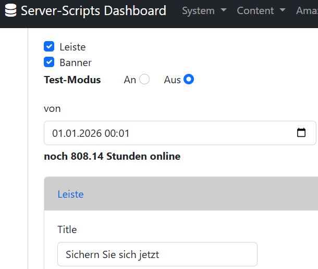Open the blue Leiste panel header link
This screenshot has height=269, width=318.
click(x=70, y=194)
